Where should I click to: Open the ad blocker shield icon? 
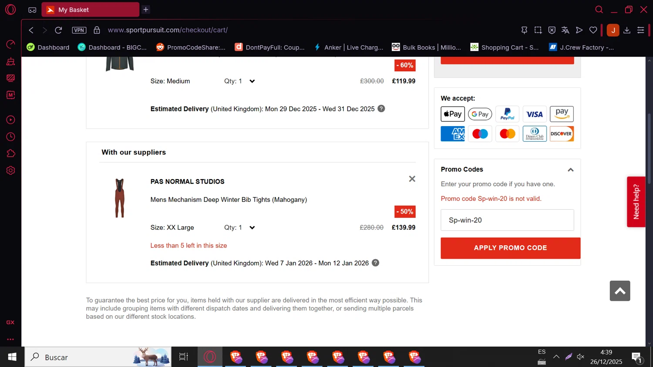click(552, 30)
